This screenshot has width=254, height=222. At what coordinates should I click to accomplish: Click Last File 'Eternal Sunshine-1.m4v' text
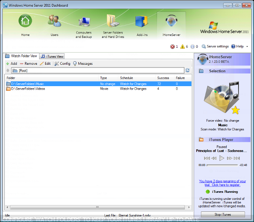[135, 215]
